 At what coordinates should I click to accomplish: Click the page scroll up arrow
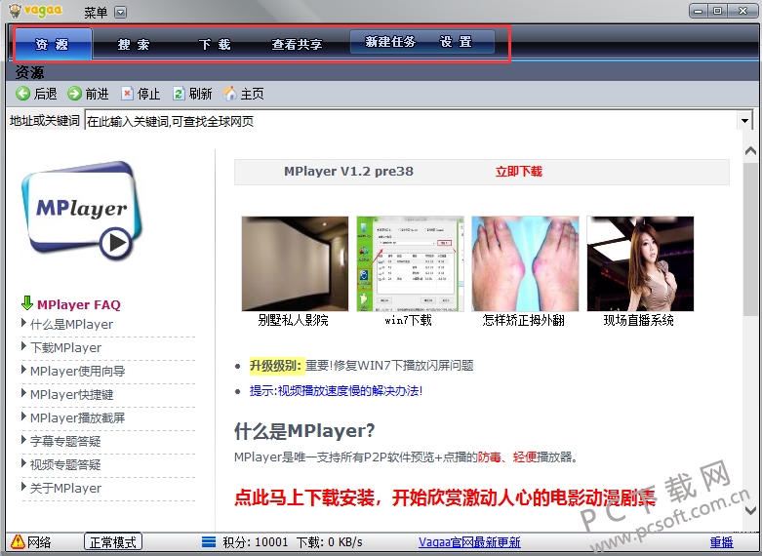(750, 151)
